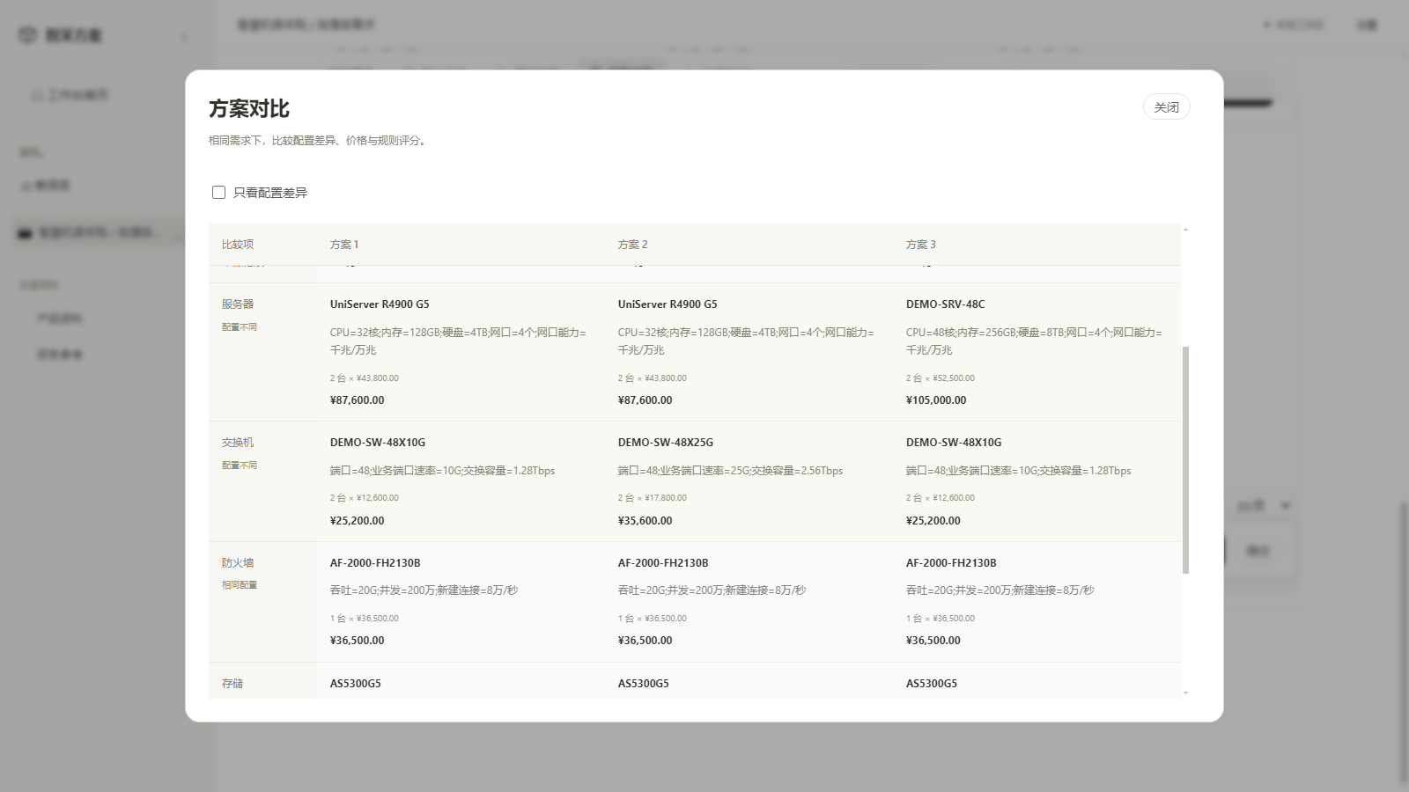
Task: Click the 方案 2 column header
Action: click(632, 245)
